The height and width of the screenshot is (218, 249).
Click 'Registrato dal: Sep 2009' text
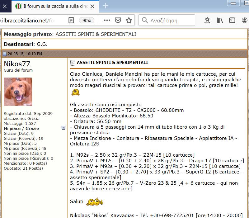[x=28, y=113]
